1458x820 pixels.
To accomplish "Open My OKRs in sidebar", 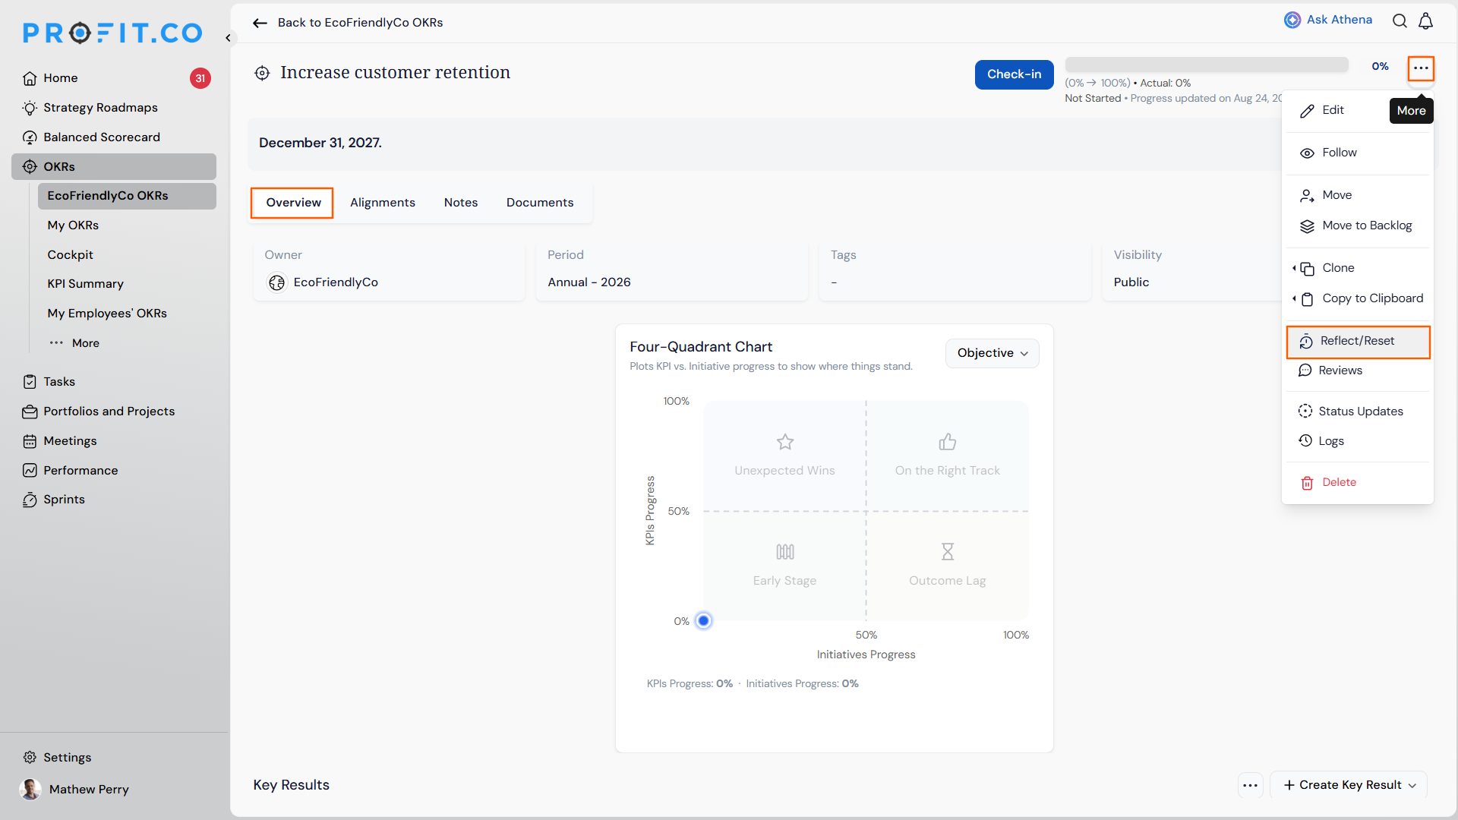I will coord(73,225).
